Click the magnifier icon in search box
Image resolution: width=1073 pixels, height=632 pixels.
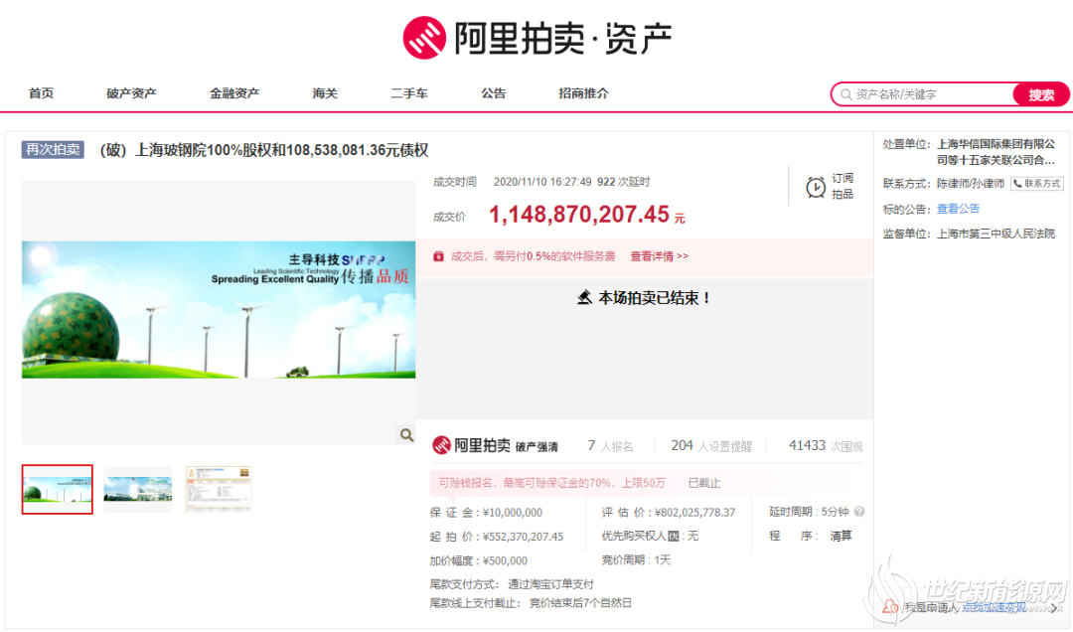(x=846, y=94)
